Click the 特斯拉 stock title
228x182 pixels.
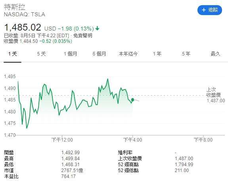[x=15, y=7]
